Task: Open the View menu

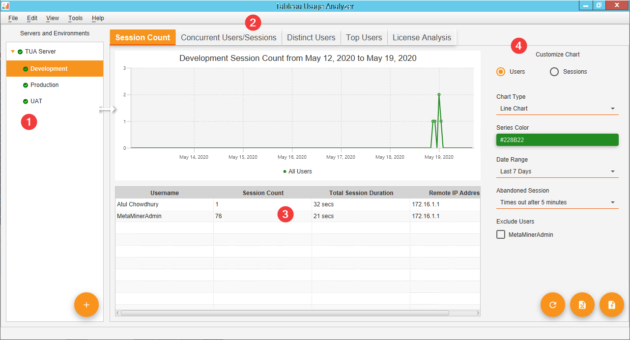Action: coord(53,18)
